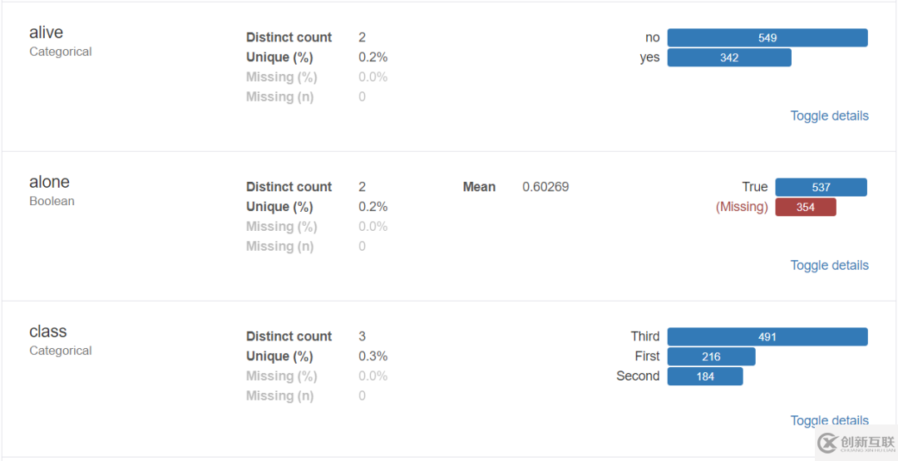Click the mean value 0.60269
The image size is (898, 461).
click(x=545, y=187)
